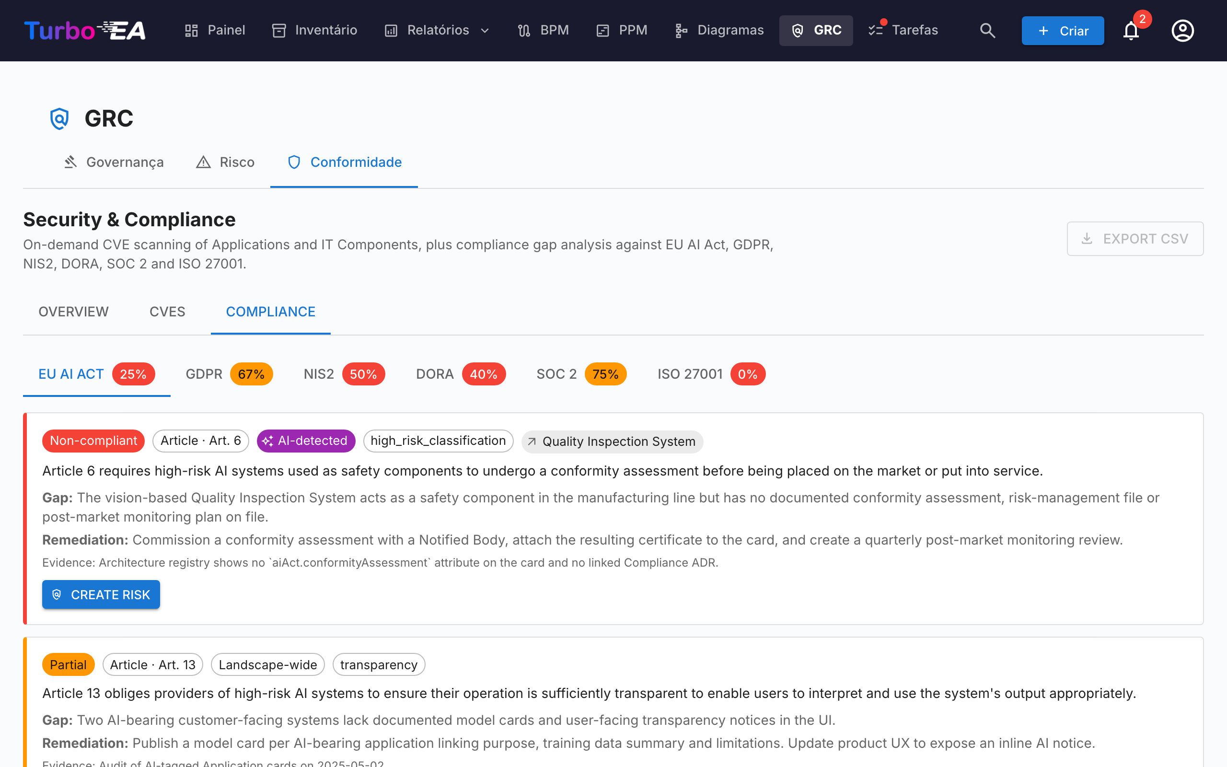Image resolution: width=1227 pixels, height=767 pixels.
Task: Select the NIS2 regulation tab
Action: click(x=344, y=374)
